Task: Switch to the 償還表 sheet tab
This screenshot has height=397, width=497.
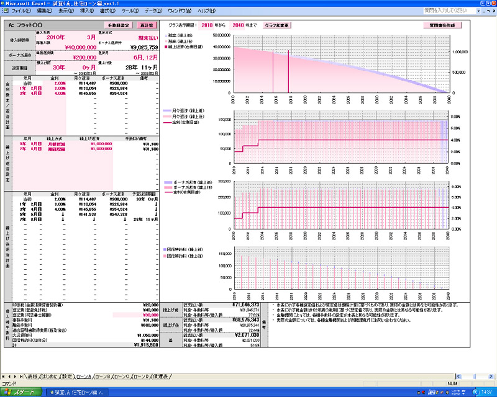Action: point(162,377)
